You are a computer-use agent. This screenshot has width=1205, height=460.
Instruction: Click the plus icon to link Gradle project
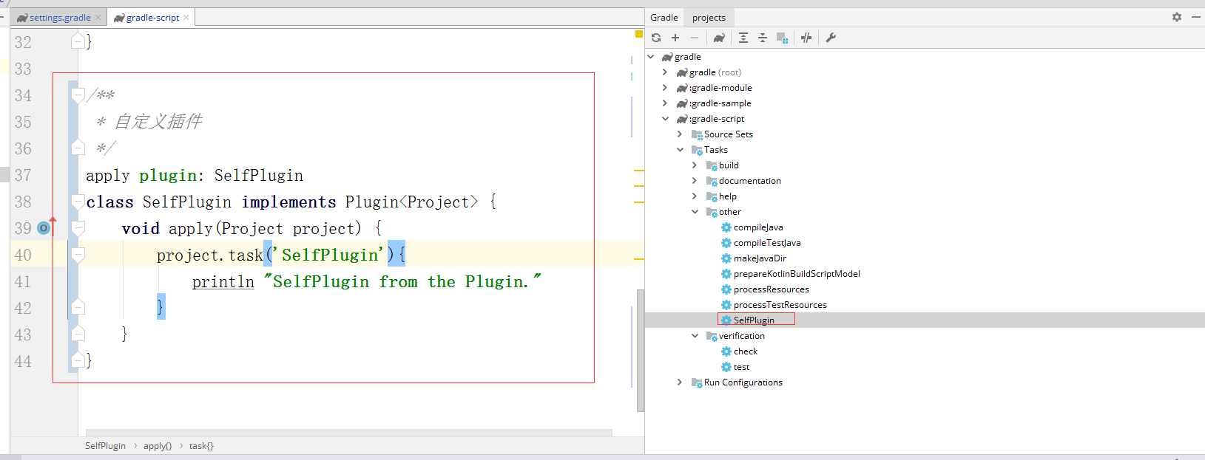coord(675,38)
